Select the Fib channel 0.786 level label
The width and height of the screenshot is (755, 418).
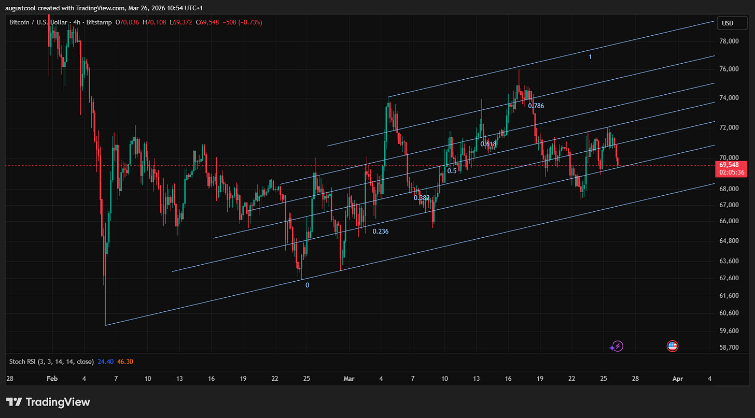click(536, 106)
